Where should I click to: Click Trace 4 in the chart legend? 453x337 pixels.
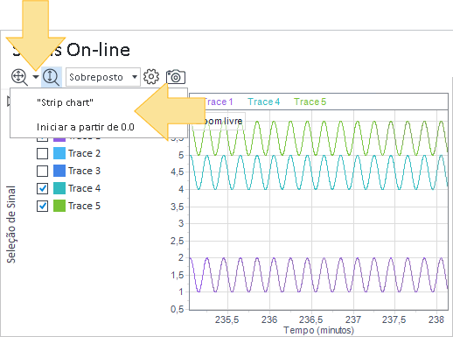(x=264, y=102)
